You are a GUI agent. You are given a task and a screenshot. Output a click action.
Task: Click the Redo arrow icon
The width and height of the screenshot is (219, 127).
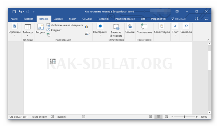point(28,11)
